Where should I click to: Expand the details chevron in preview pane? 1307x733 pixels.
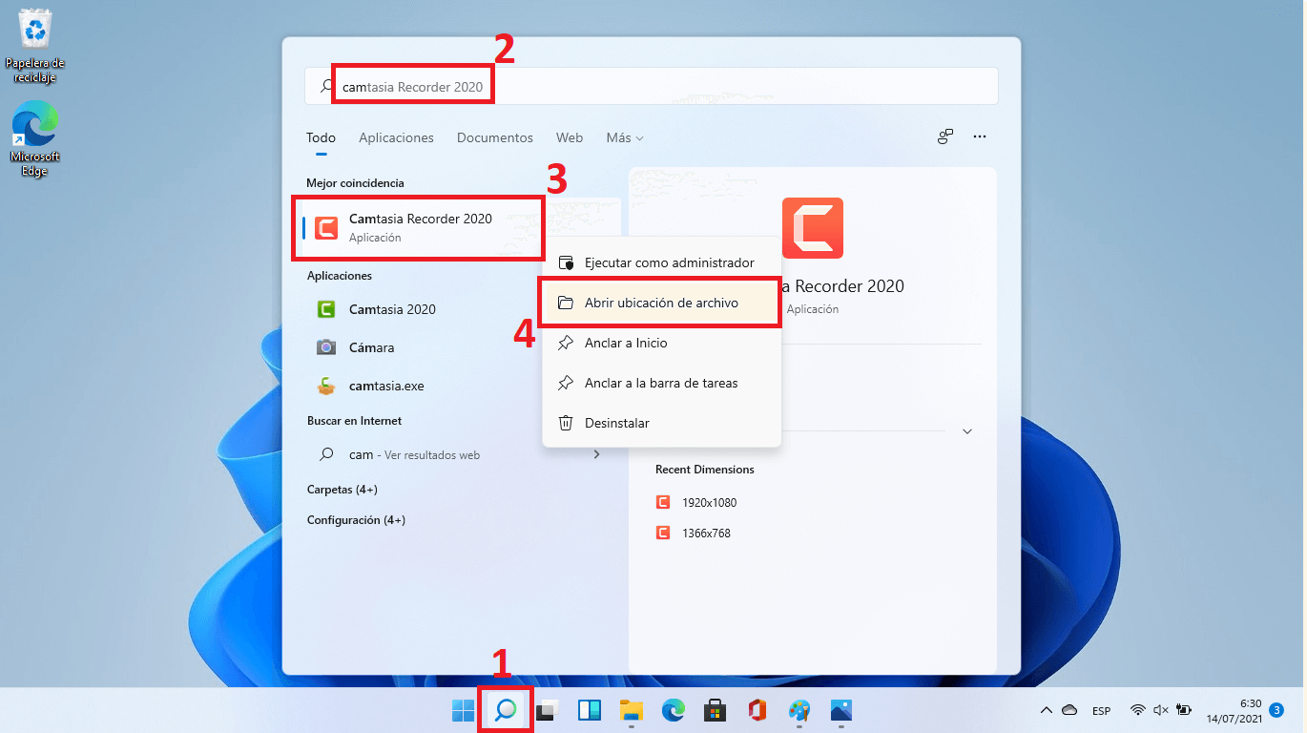[966, 431]
